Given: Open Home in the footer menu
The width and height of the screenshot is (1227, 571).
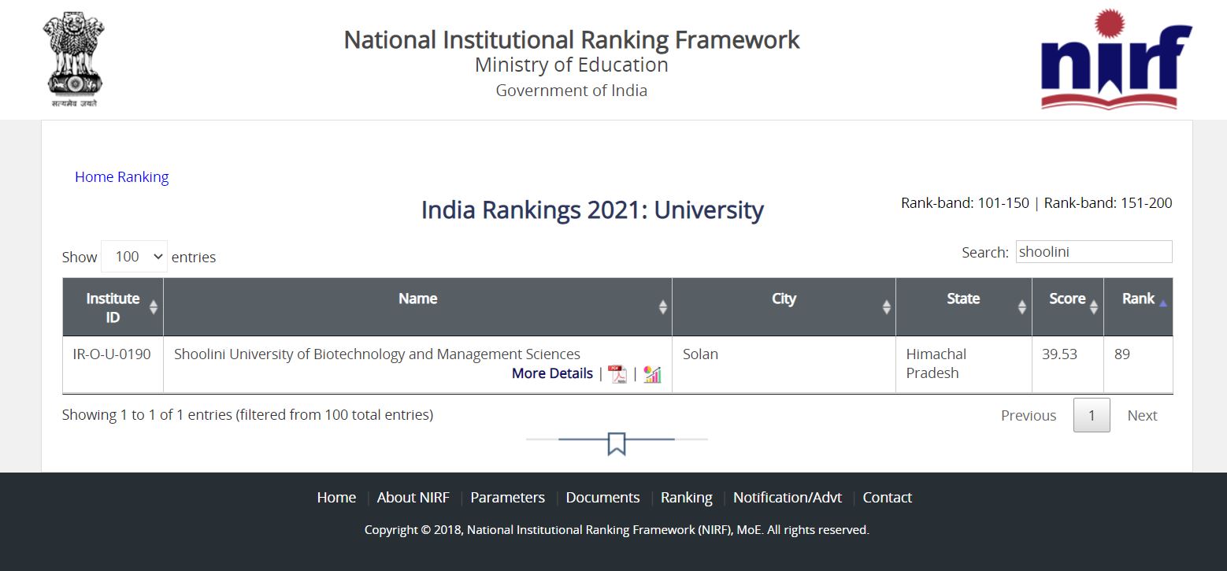Looking at the screenshot, I should [x=336, y=498].
